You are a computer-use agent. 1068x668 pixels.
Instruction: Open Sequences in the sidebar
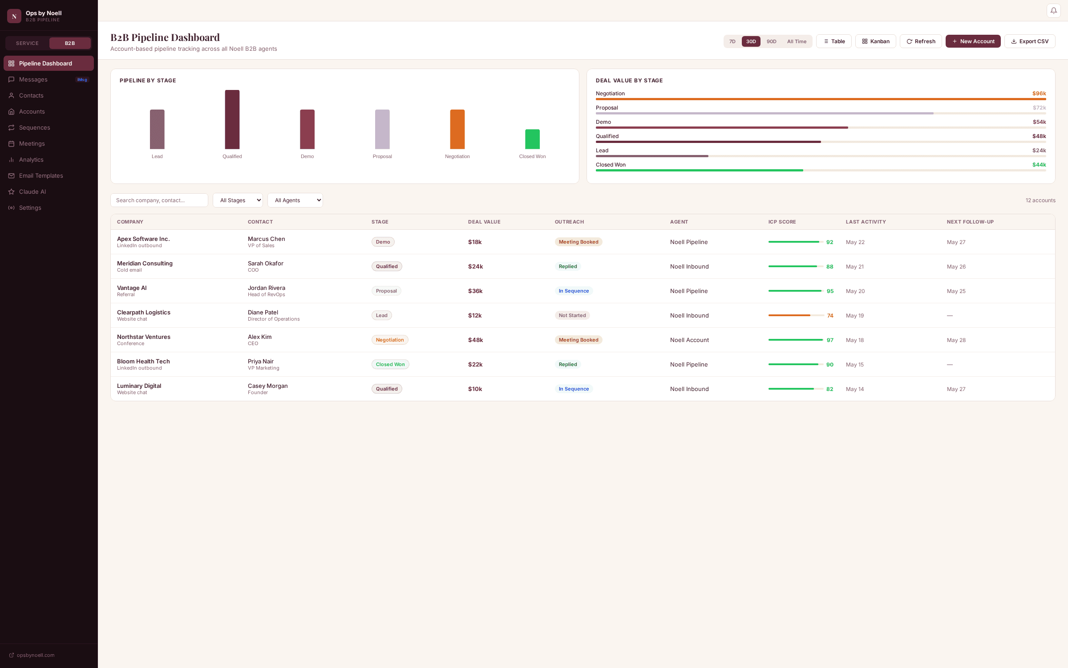click(49, 127)
